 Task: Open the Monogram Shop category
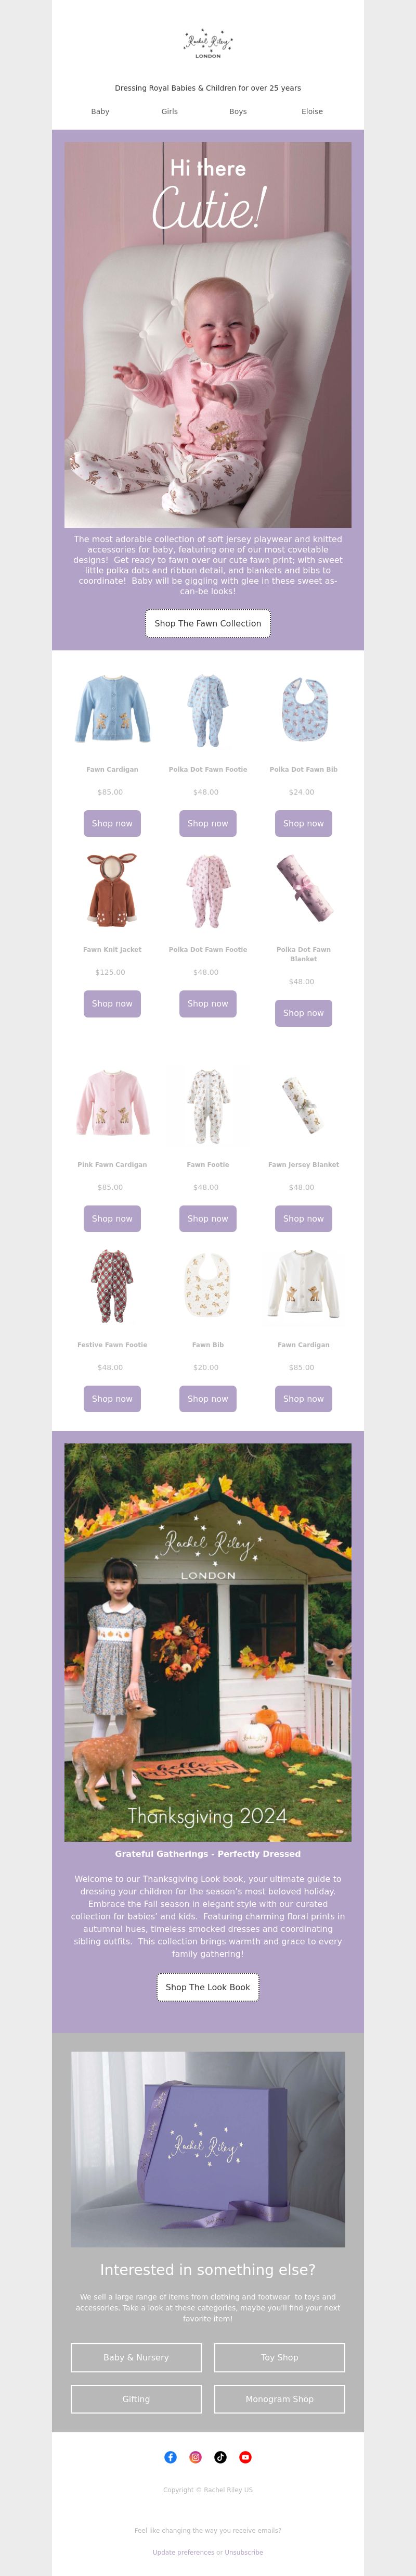click(279, 2399)
